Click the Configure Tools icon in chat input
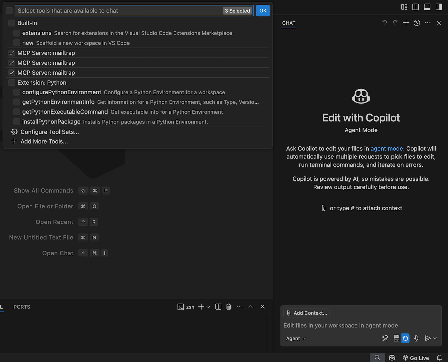Image resolution: width=448 pixels, height=362 pixels. [385, 338]
